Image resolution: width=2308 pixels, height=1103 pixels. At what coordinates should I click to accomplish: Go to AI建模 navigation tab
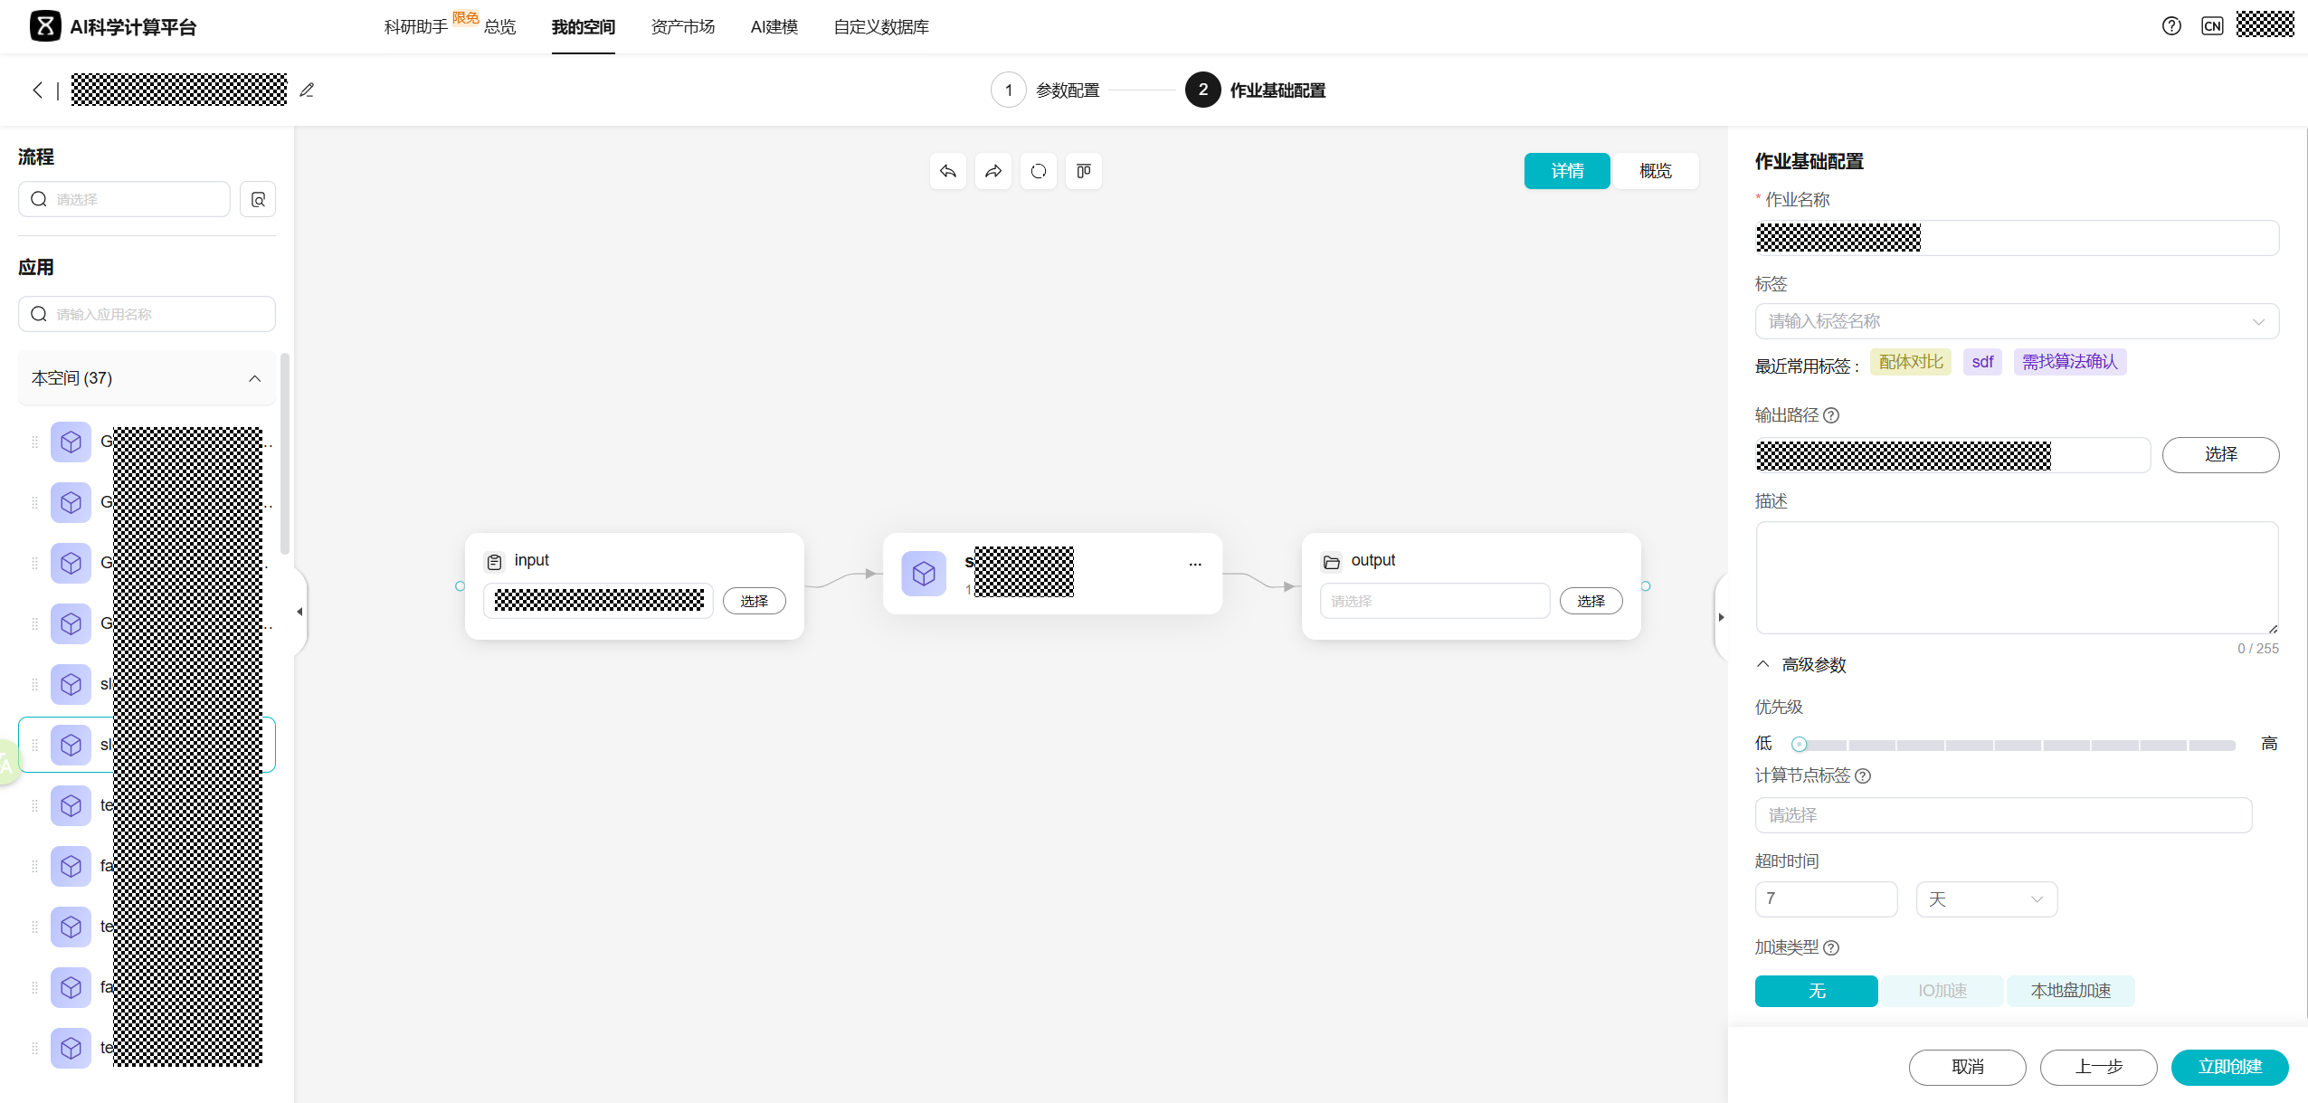click(x=774, y=27)
